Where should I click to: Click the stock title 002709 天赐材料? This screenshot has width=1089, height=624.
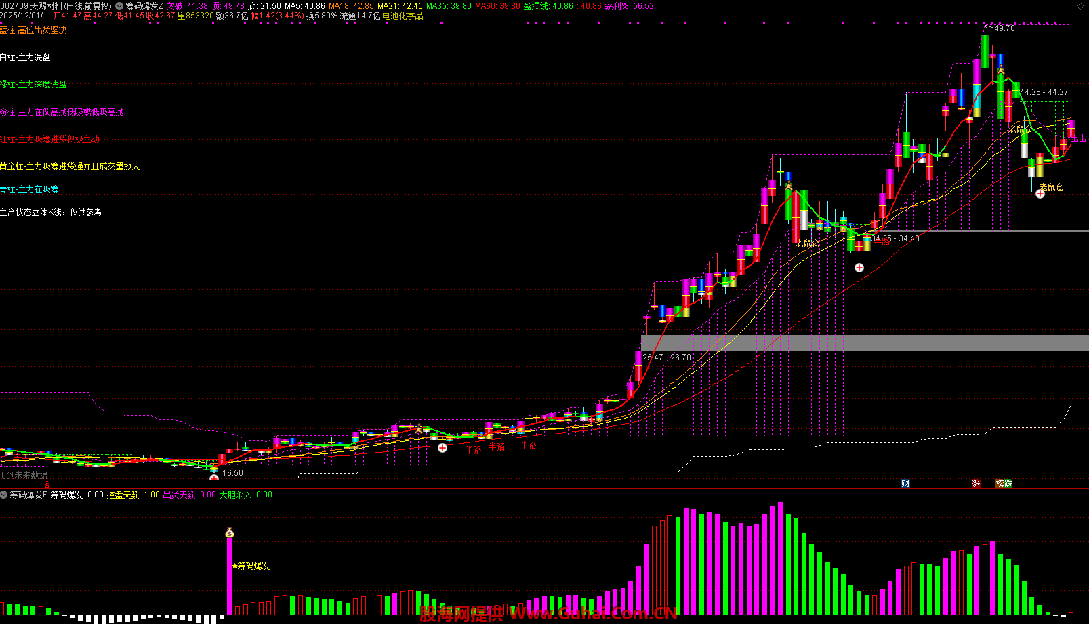click(x=56, y=6)
